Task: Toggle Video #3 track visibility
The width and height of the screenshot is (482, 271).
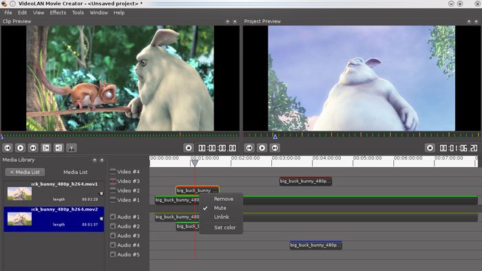Action: pos(113,181)
